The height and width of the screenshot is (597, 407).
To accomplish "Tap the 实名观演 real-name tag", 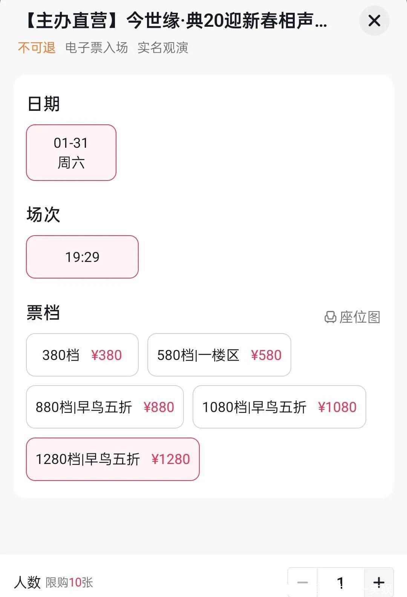I will (x=163, y=48).
